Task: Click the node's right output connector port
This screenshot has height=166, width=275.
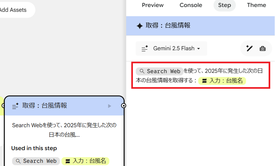Action: click(x=124, y=105)
